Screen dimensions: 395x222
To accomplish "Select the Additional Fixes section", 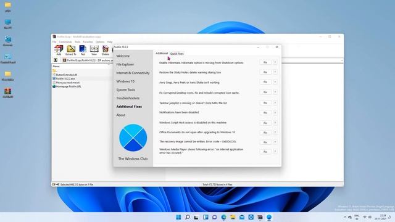I will pyautogui.click(x=129, y=107).
